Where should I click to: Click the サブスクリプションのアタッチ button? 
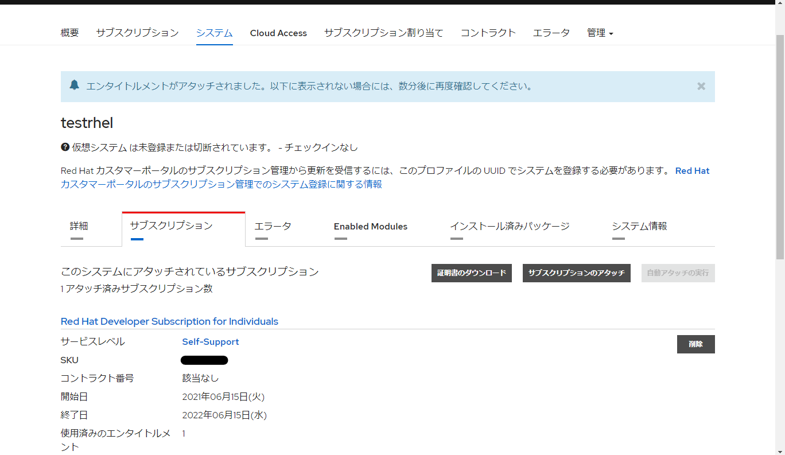[x=576, y=273]
